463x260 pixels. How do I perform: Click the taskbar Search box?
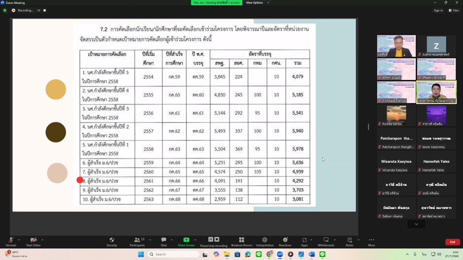tap(173, 254)
